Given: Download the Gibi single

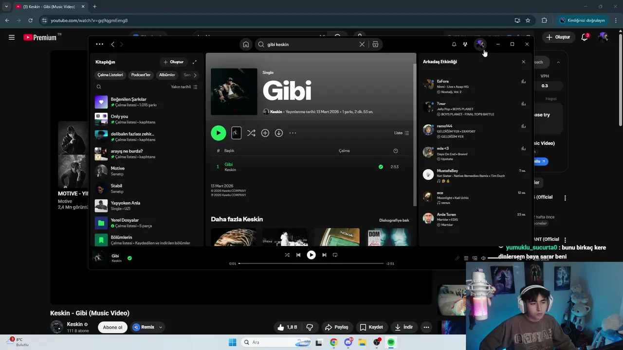Looking at the screenshot, I should point(279,133).
